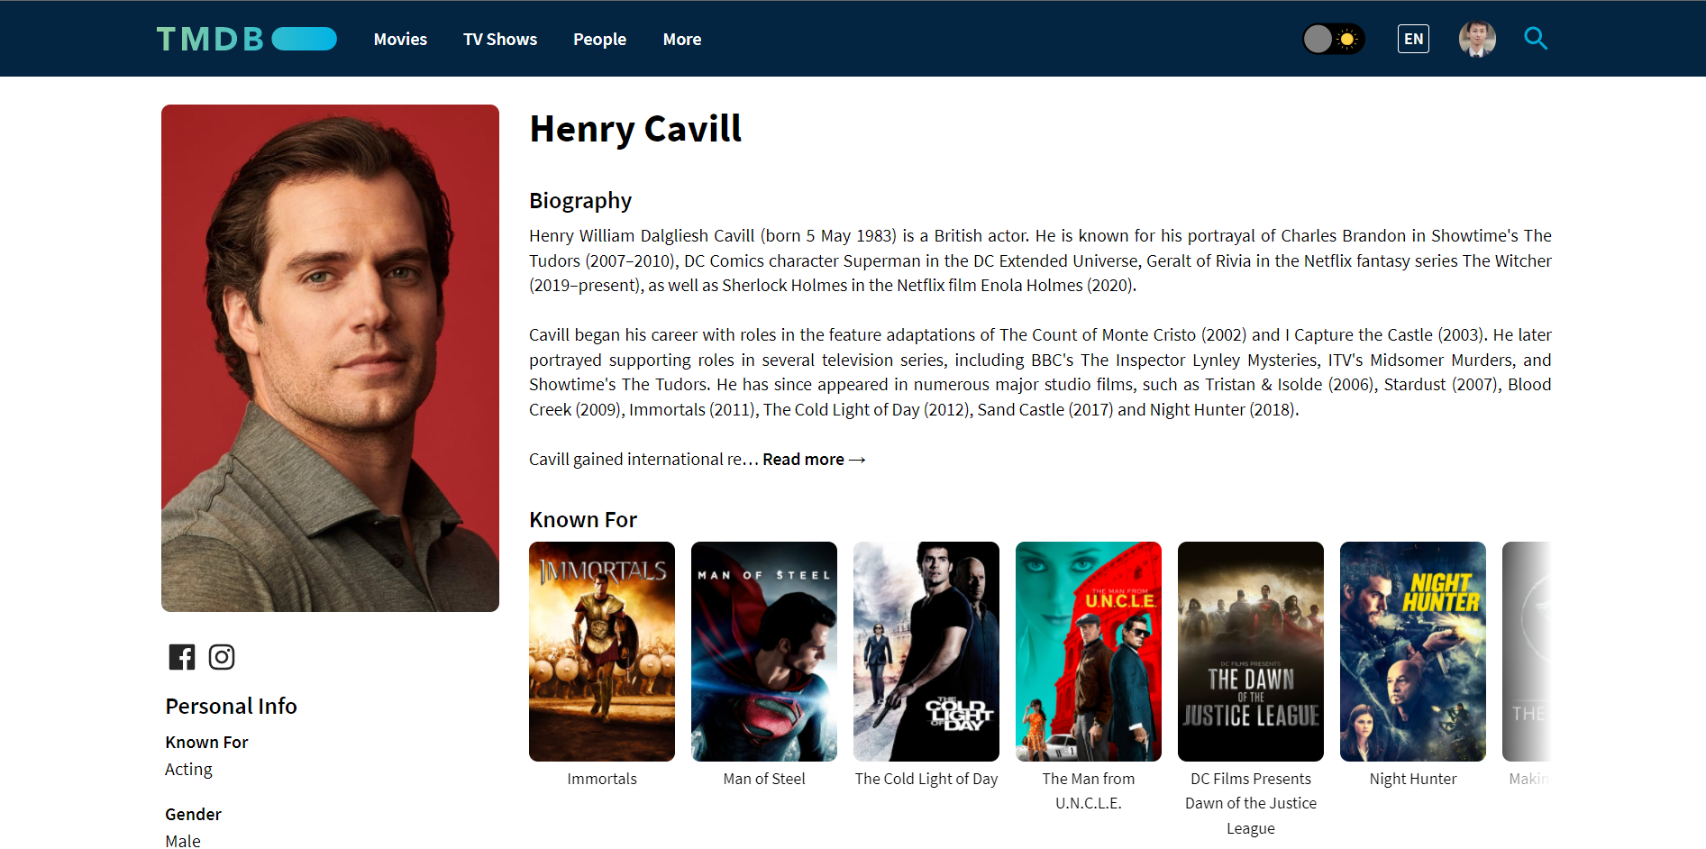The width and height of the screenshot is (1706, 849).
Task: Open the Man of Steel poster
Action: tap(764, 652)
